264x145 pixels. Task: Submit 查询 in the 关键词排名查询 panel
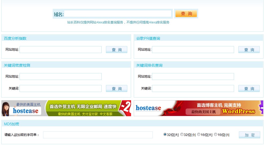(x=249, y=88)
